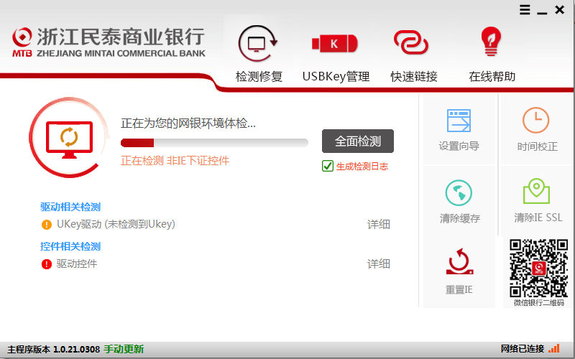Launch the 设置向导 setup wizard icon
The image size is (575, 359).
coord(459,121)
